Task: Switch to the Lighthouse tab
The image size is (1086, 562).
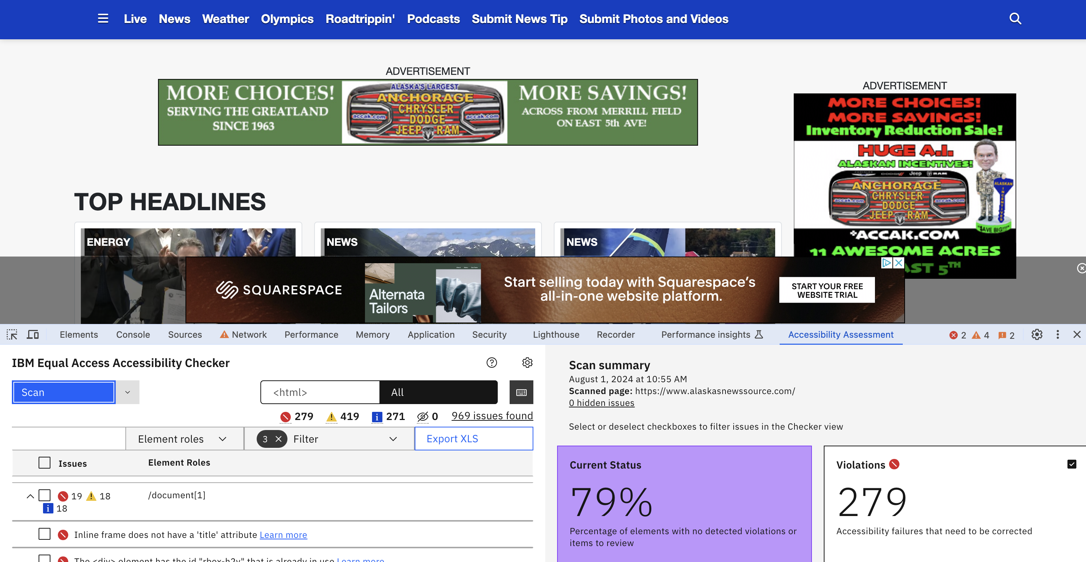Action: click(556, 334)
